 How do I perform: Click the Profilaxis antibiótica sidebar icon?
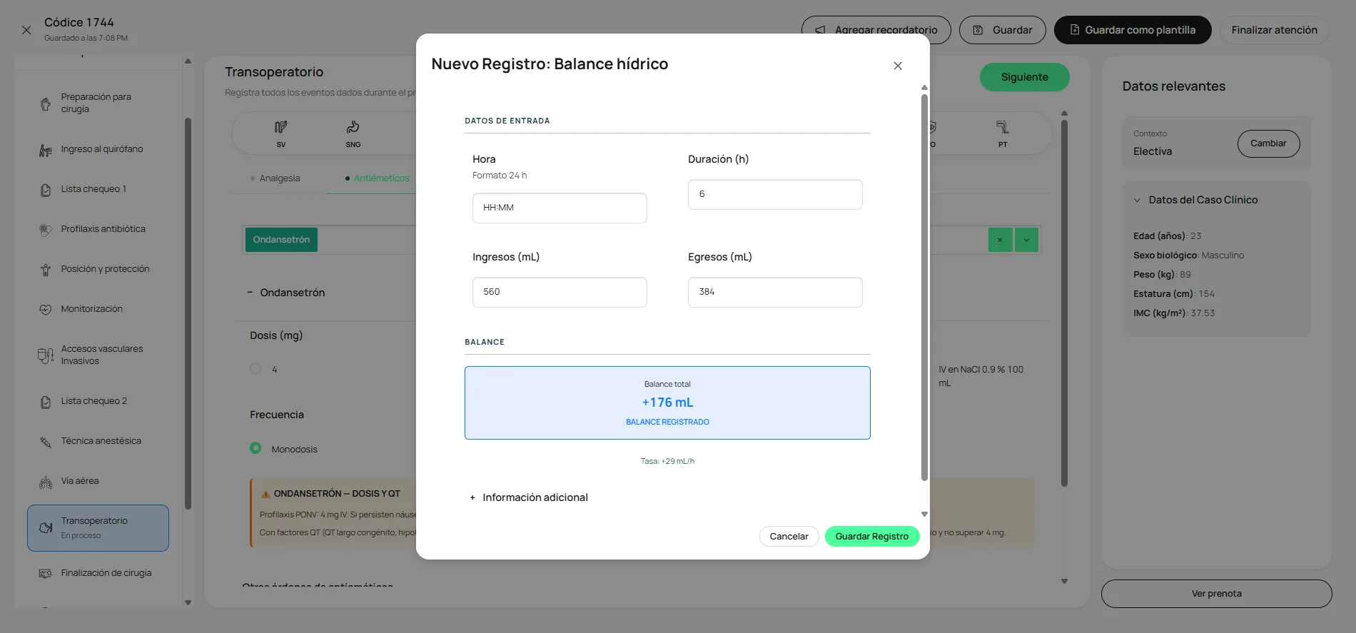pyautogui.click(x=46, y=230)
